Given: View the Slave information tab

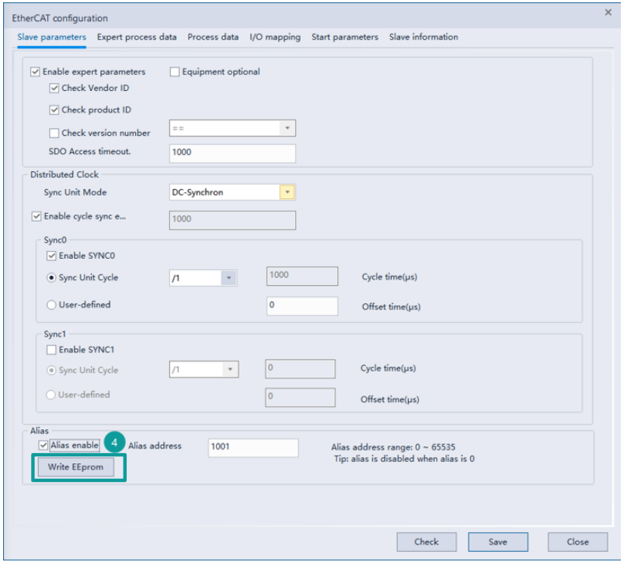Looking at the screenshot, I should (x=424, y=37).
